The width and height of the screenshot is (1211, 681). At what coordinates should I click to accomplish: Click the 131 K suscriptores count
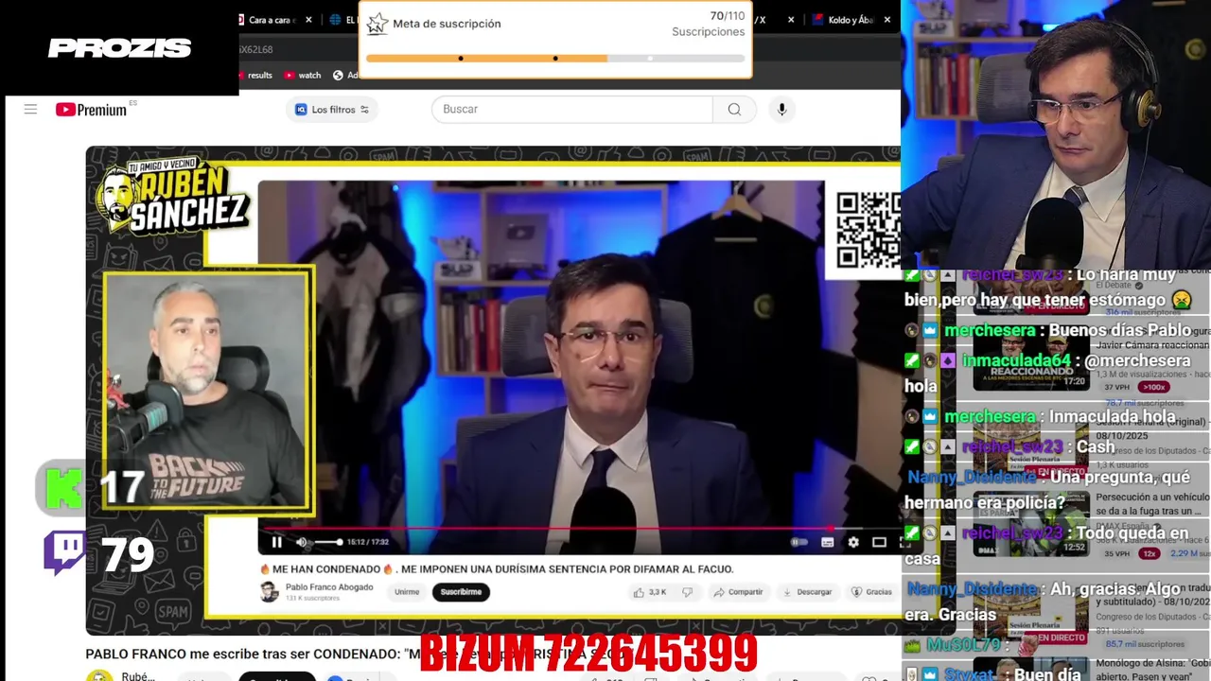coord(310,599)
